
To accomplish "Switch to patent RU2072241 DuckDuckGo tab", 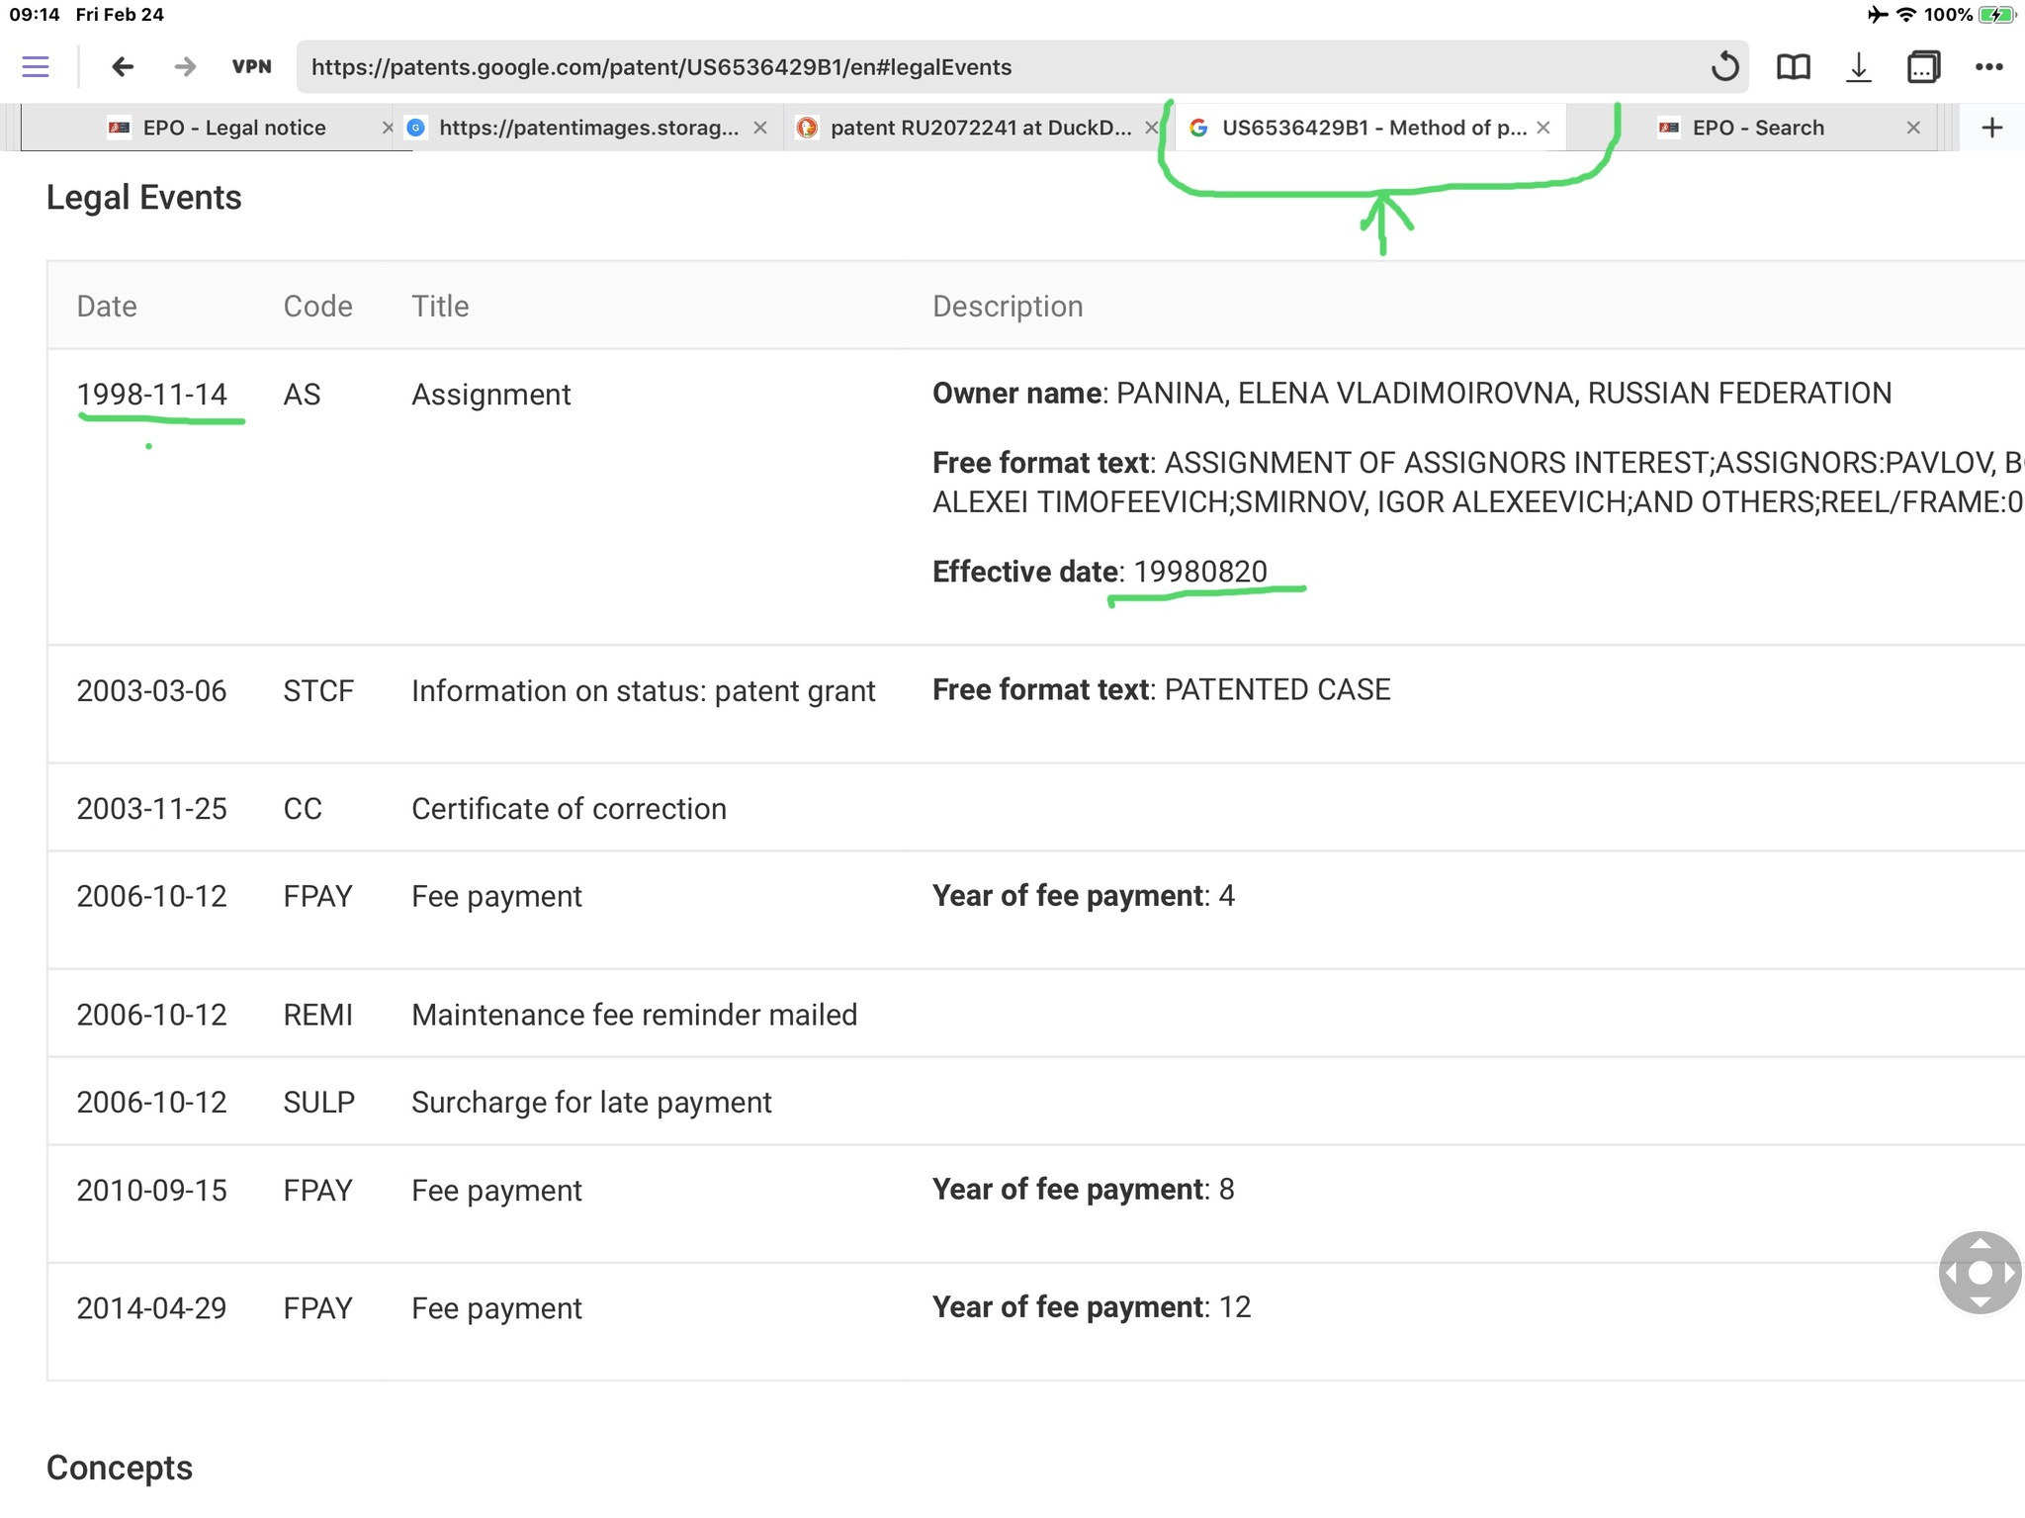I will (979, 128).
